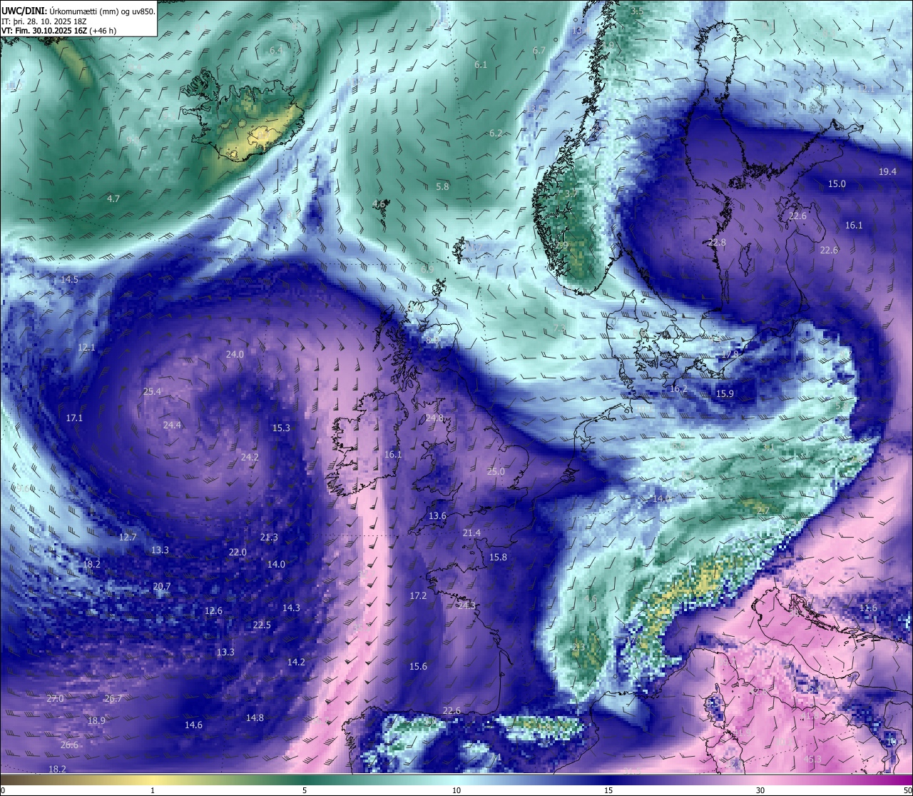Select the 24.8 value over northern Britain
The height and width of the screenshot is (796, 913).
coord(434,418)
